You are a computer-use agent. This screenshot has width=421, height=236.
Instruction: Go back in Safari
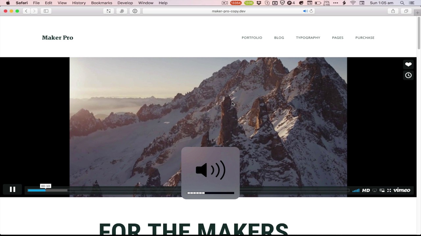tap(26, 11)
